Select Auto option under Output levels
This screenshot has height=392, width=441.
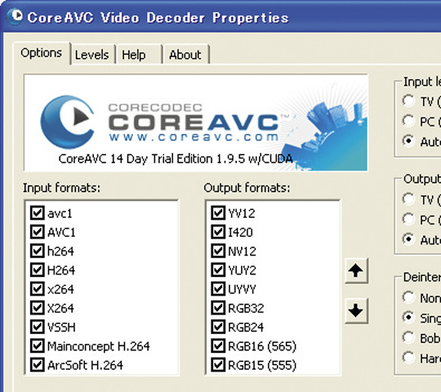(408, 239)
